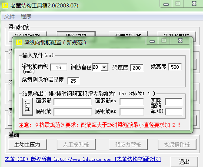Select the lower 实际配筋率 field
Screen dimensions: 203x167
tap(173, 112)
